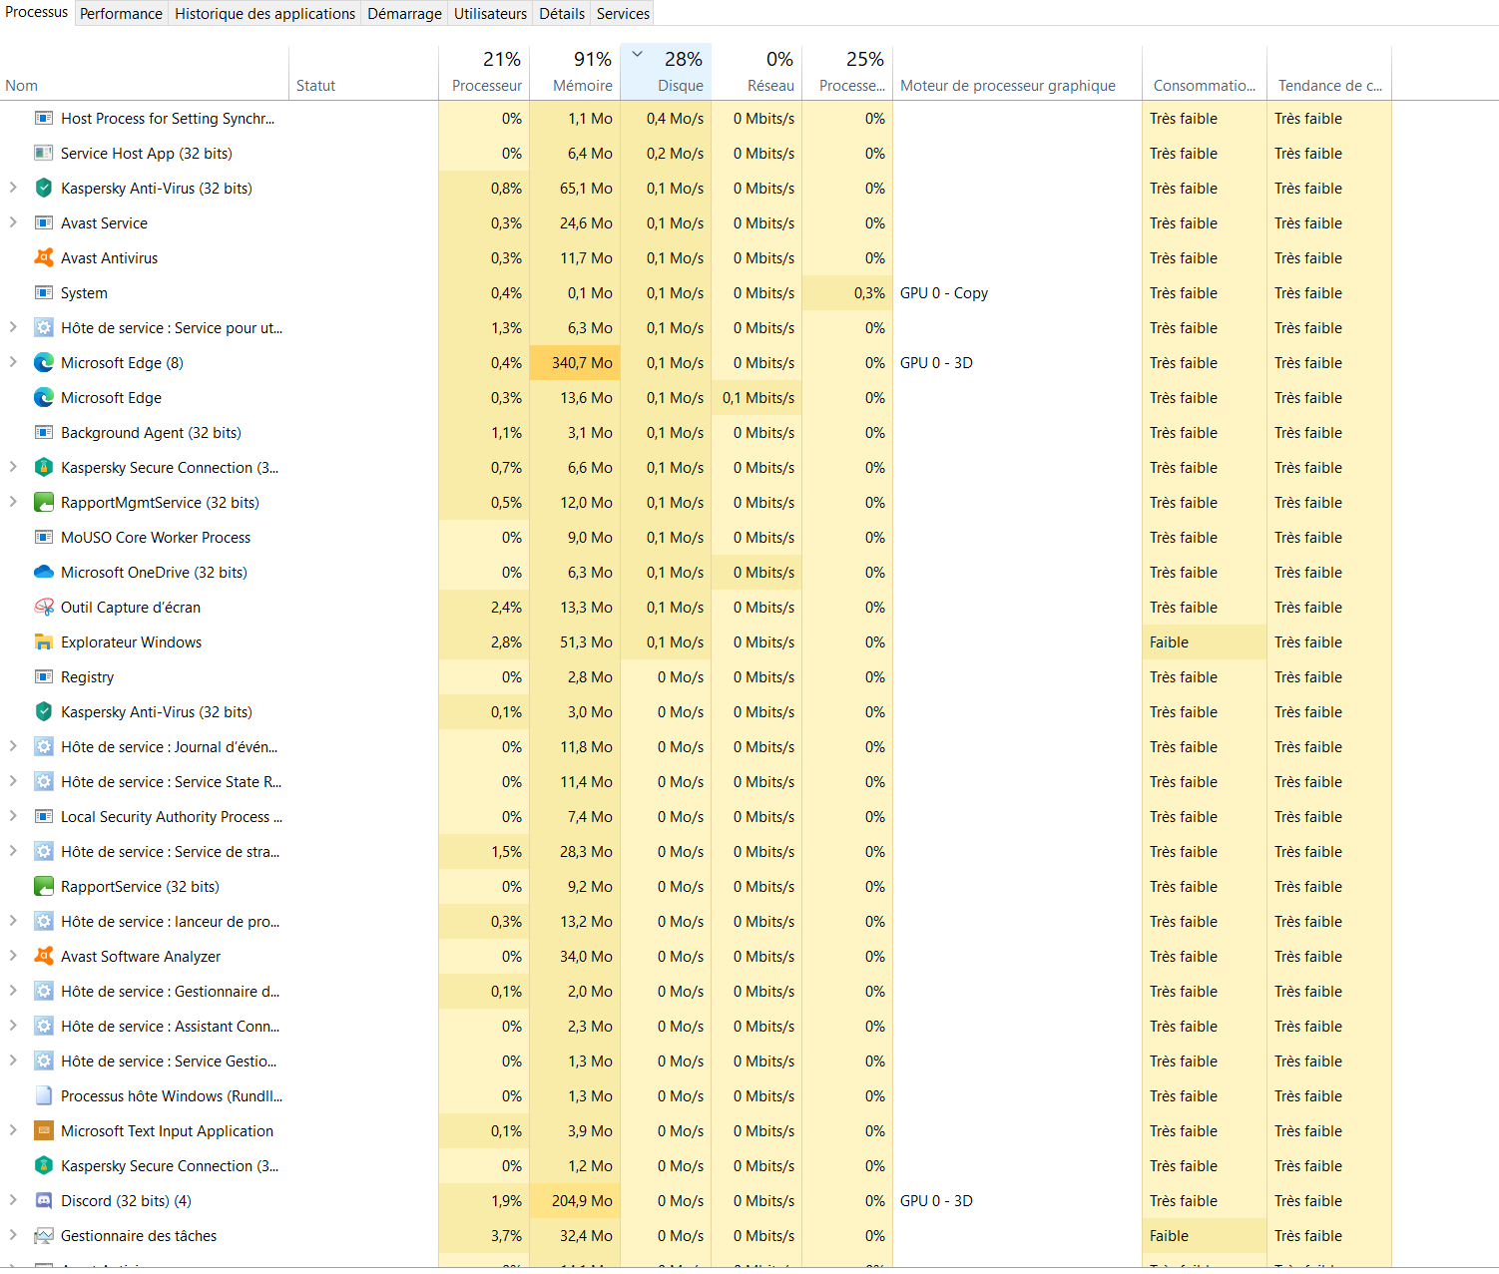
Task: Open the Démarrage tab
Action: (404, 13)
